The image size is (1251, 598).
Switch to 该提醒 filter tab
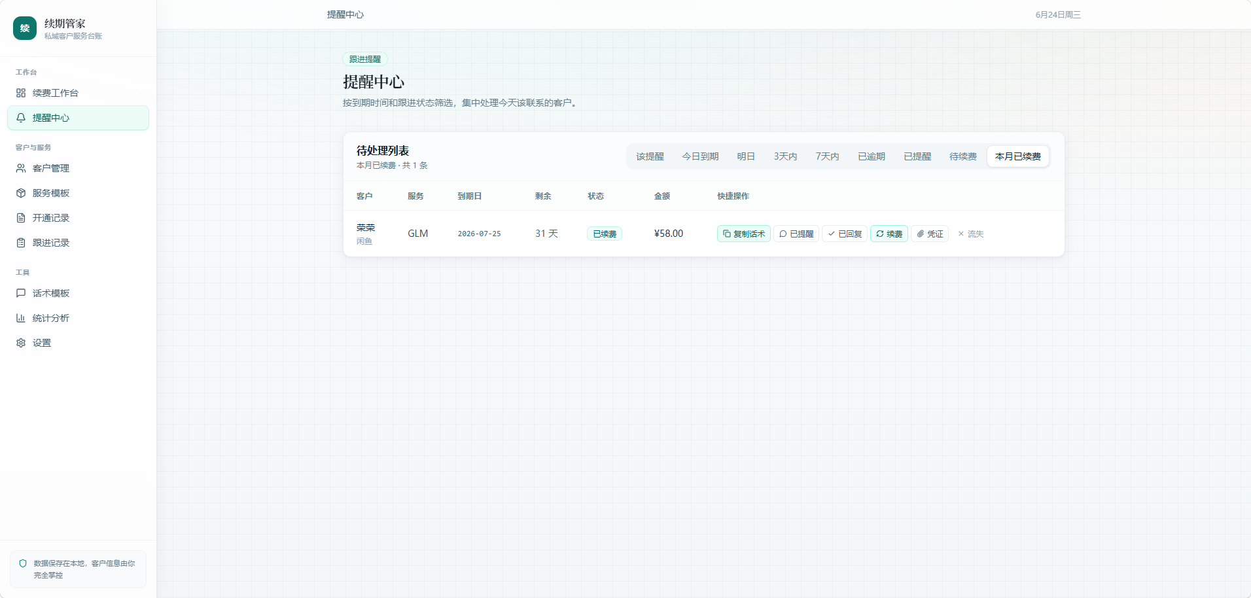pos(650,156)
